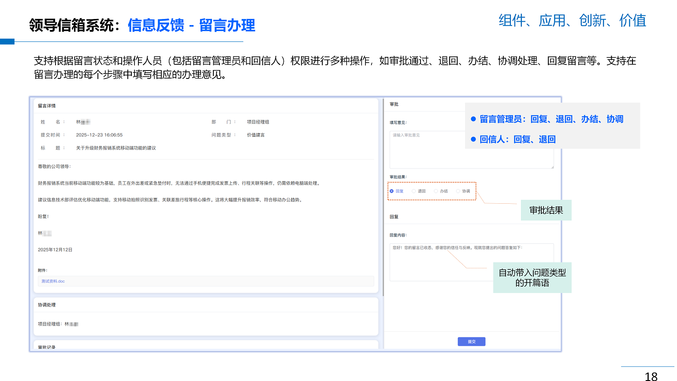Click the 审批结果 dotted highlight area
The image size is (677, 381).
[x=431, y=190]
